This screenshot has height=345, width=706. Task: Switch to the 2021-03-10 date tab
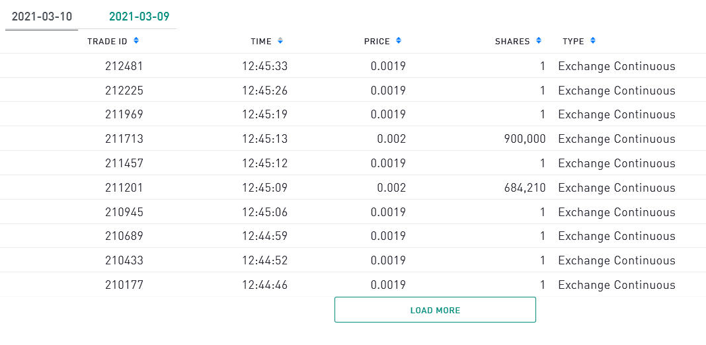pos(42,17)
